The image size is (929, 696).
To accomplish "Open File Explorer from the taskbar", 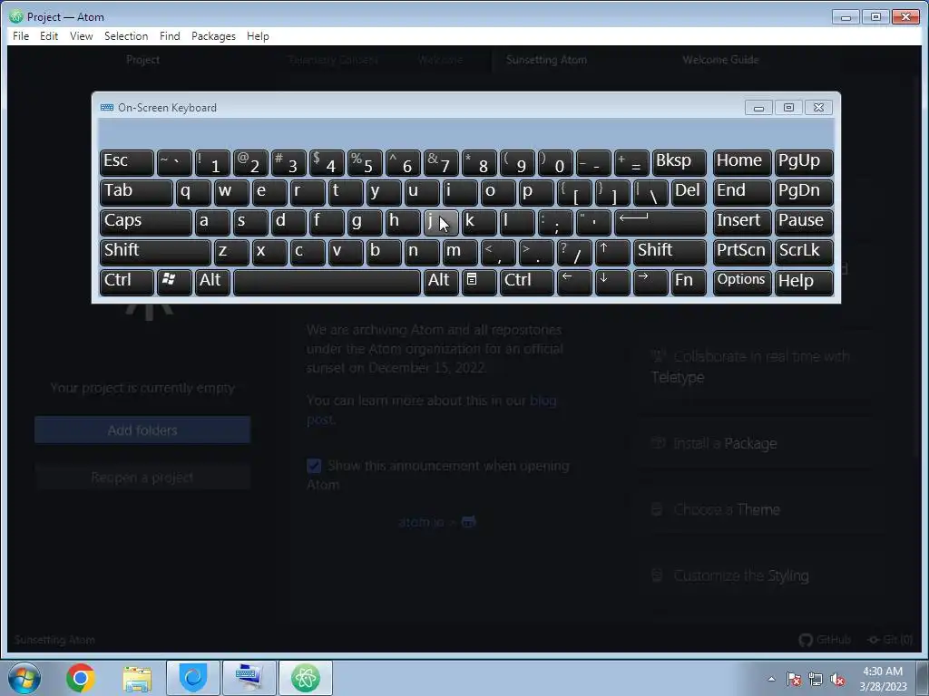I will point(137,678).
